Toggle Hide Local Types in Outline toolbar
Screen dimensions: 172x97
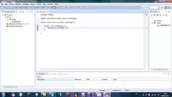click(x=166, y=15)
